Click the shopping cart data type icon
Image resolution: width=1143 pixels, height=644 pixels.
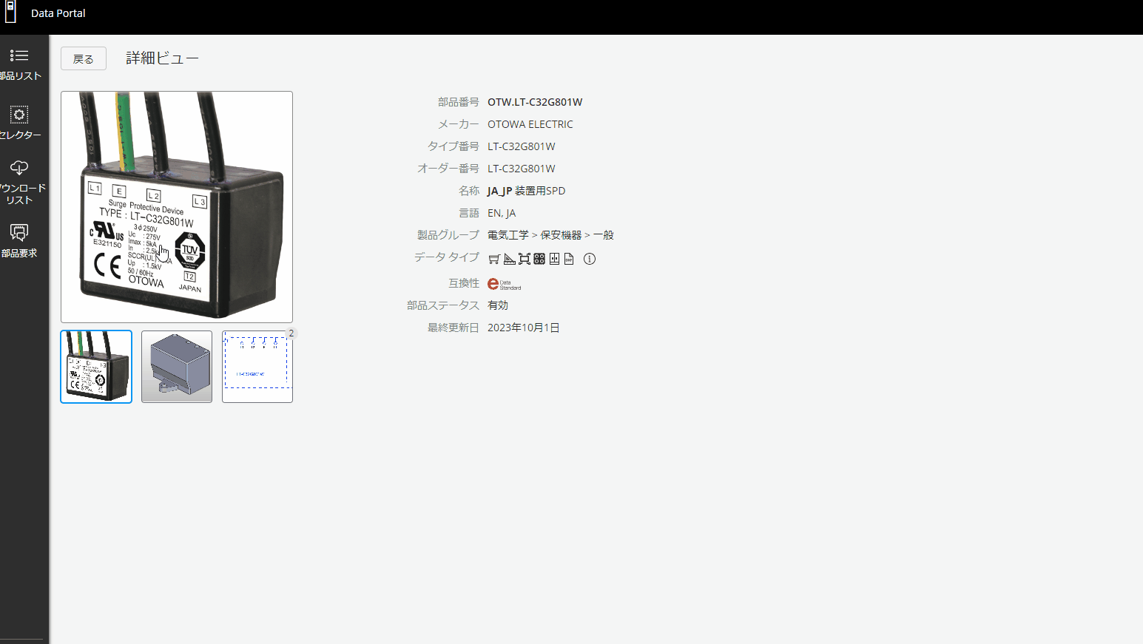pos(494,259)
